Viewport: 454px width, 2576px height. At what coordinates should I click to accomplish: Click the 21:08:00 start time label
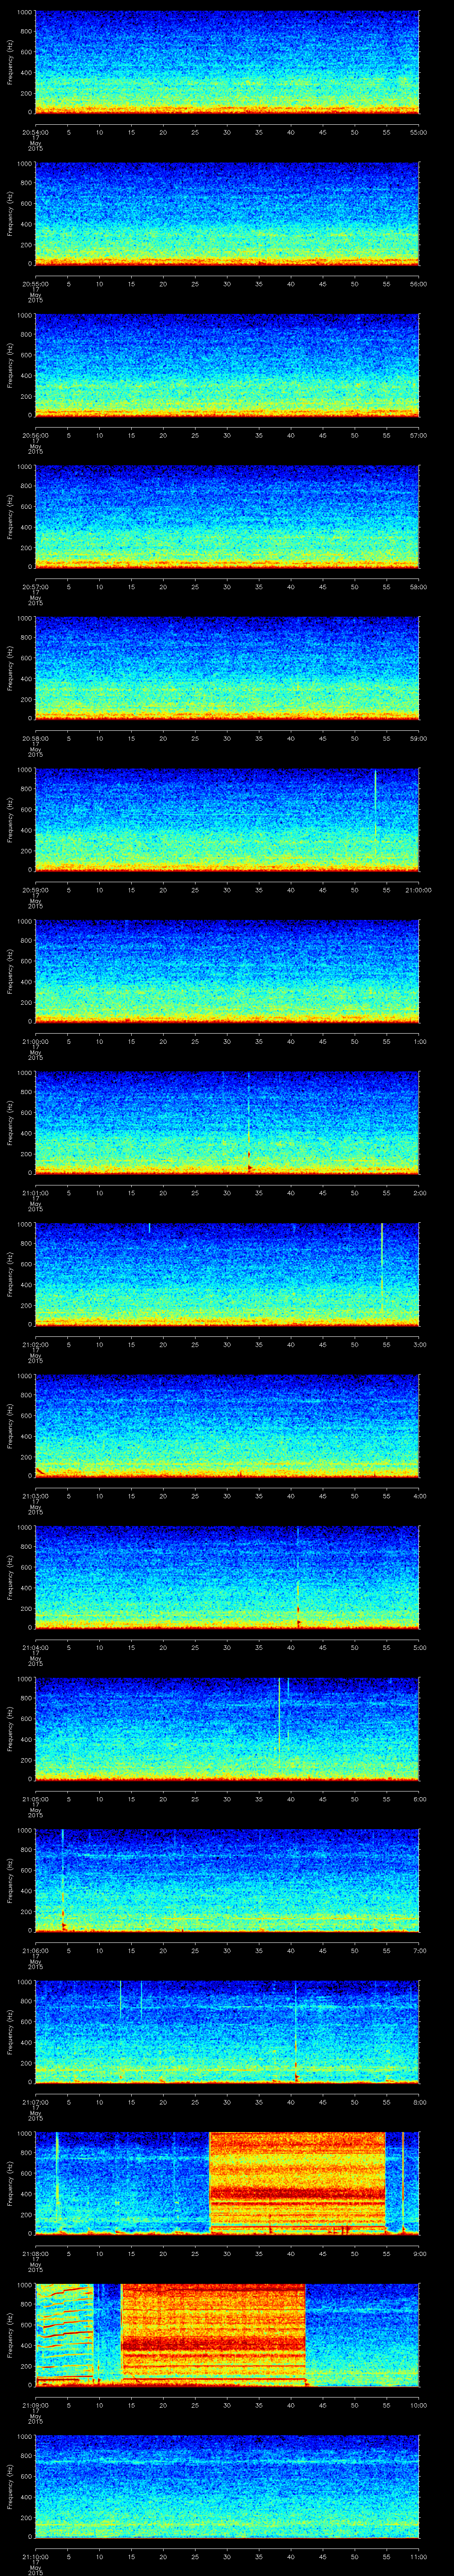click(35, 2254)
